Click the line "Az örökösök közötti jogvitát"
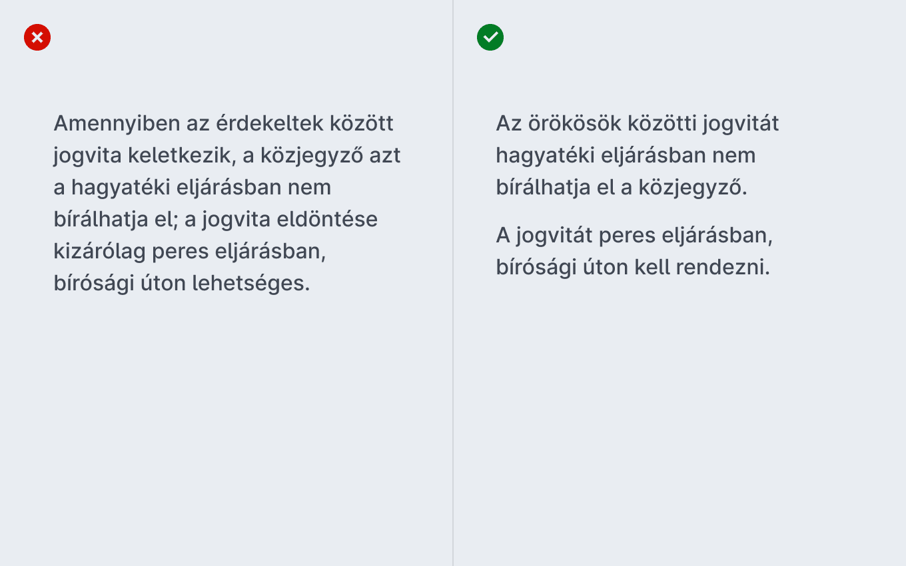The height and width of the screenshot is (566, 906). pos(638,125)
